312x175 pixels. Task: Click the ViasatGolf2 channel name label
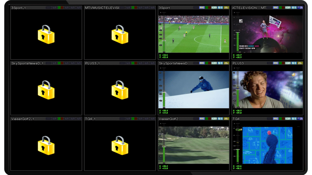[x=168, y=119]
